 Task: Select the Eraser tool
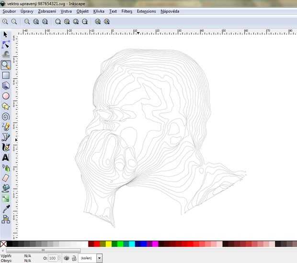pyautogui.click(x=6, y=178)
